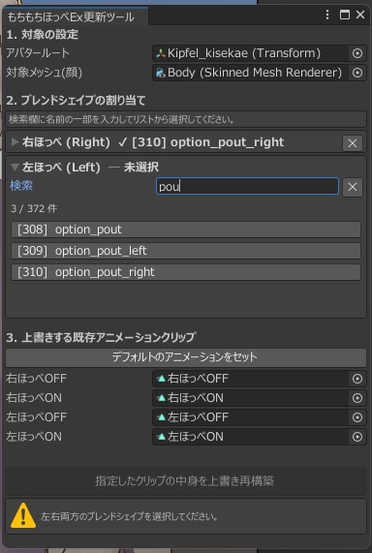Open object picker for 右ほっぺOFF clip
The image size is (372, 553).
pos(357,379)
